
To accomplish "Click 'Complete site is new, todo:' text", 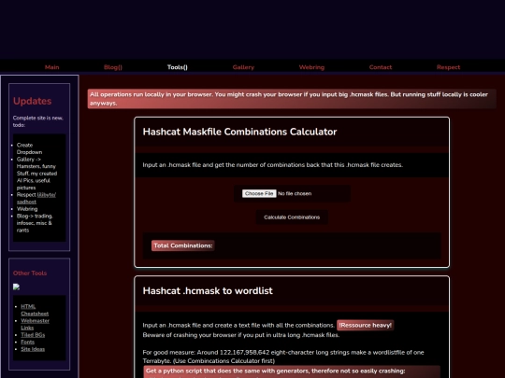I will tap(38, 121).
